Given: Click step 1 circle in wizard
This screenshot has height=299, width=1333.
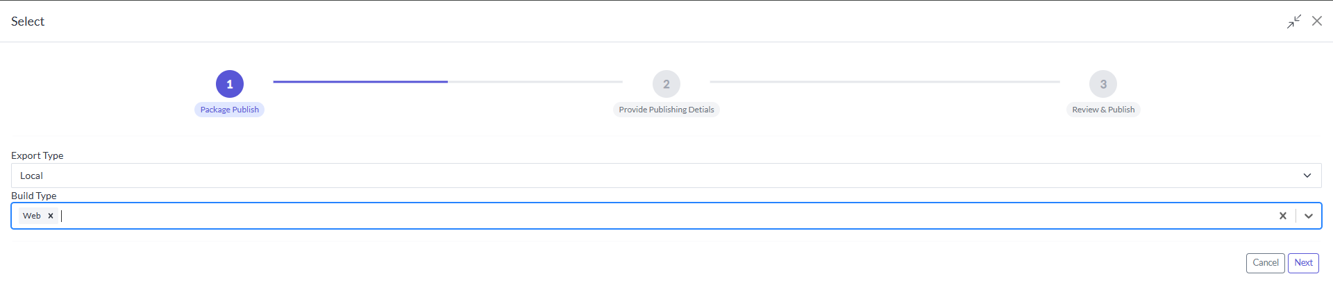Looking at the screenshot, I should click(x=230, y=84).
